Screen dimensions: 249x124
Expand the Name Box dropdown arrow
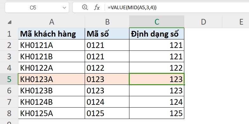64,8
